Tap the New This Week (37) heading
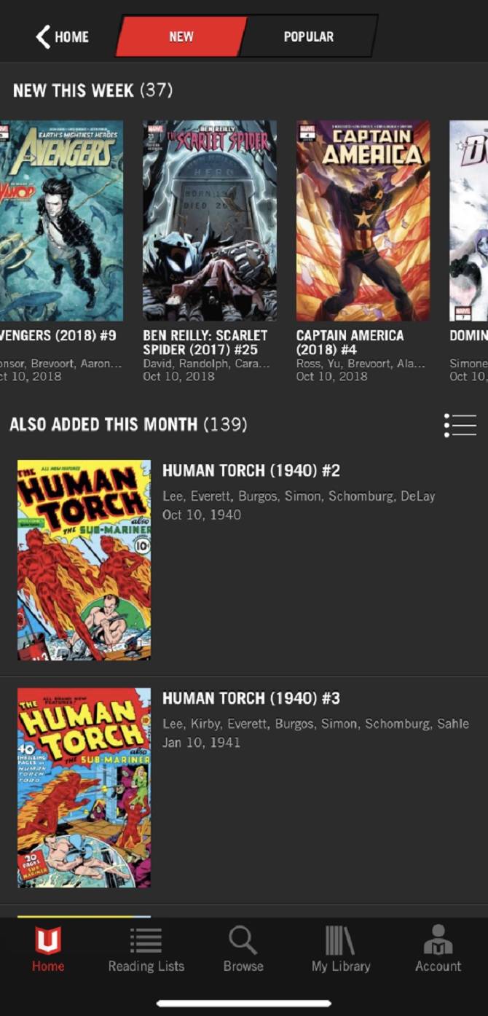488x1016 pixels. (93, 90)
